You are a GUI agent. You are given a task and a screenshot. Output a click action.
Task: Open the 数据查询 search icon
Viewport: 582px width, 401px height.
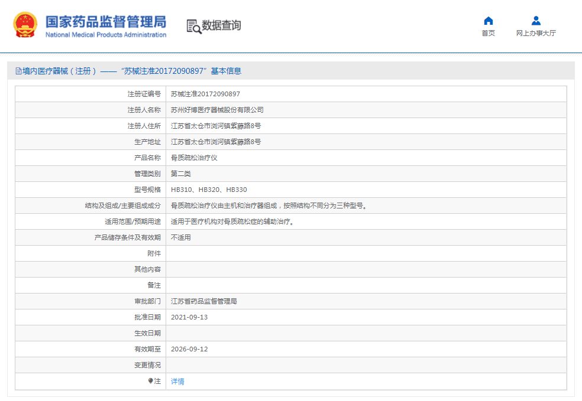point(194,27)
